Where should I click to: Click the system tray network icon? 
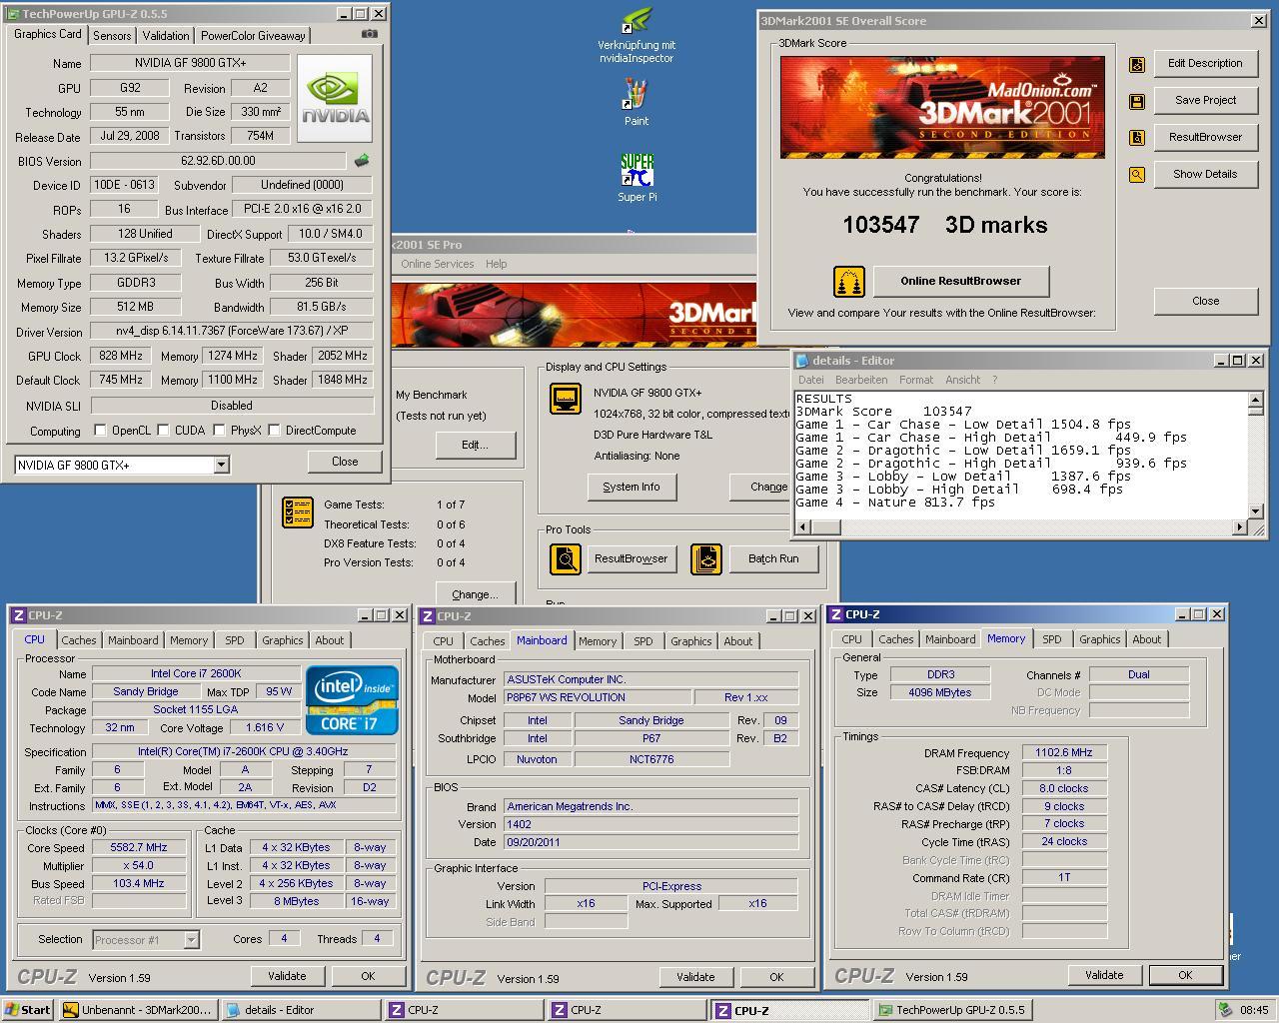click(1225, 1010)
